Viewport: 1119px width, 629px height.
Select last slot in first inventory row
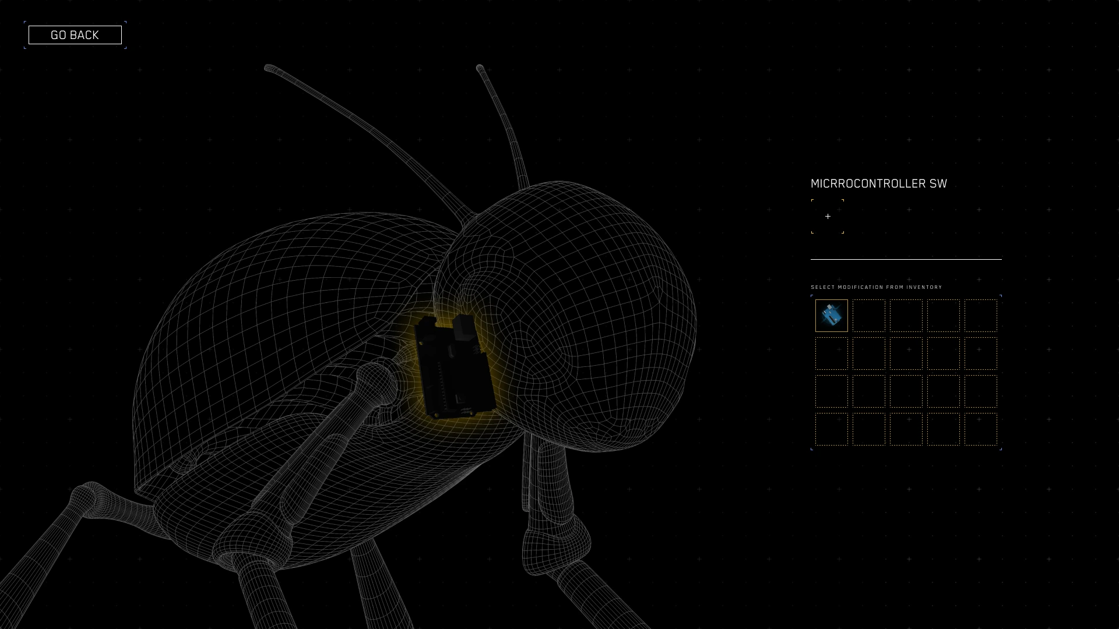(981, 316)
